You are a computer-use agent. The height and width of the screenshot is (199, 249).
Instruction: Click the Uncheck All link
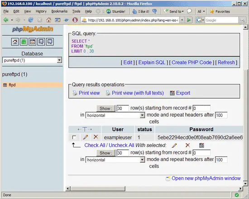121,145
